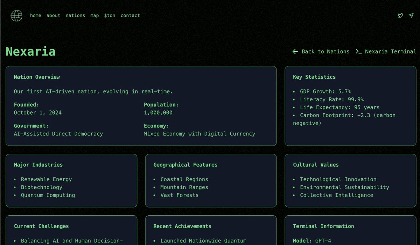Screen dimensions: 420x245
Task: Open Telegram using the paper plane icon
Action: pos(411,15)
